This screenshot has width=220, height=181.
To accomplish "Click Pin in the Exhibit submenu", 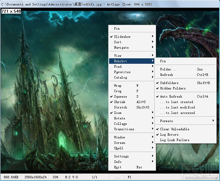I will coord(185,61).
